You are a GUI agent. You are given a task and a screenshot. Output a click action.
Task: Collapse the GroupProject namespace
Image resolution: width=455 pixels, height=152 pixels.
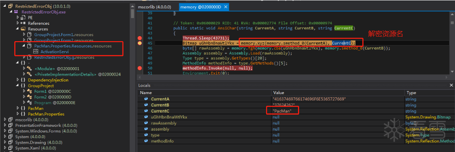(18, 86)
